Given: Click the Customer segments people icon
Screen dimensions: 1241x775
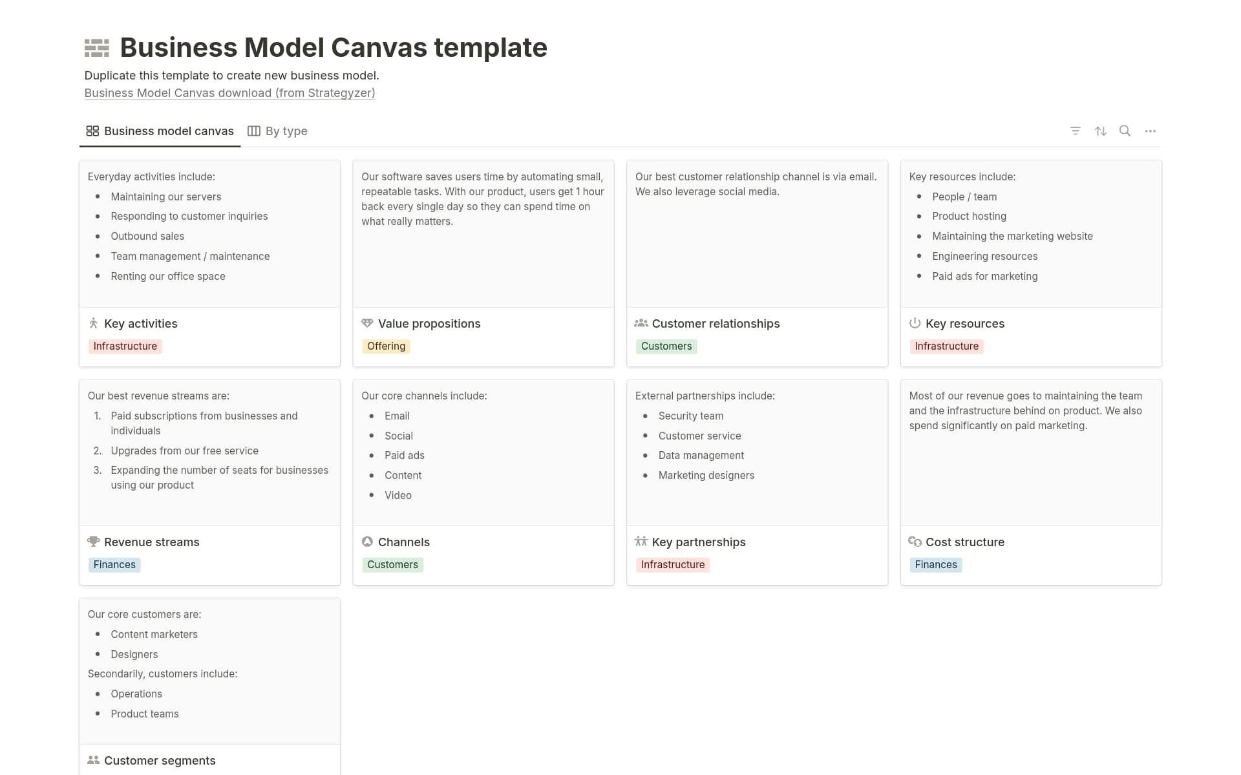Looking at the screenshot, I should pos(94,760).
